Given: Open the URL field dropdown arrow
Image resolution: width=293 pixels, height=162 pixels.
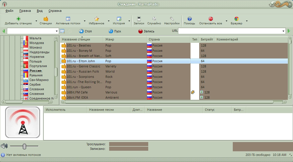Looking at the screenshot, I should pos(283,31).
